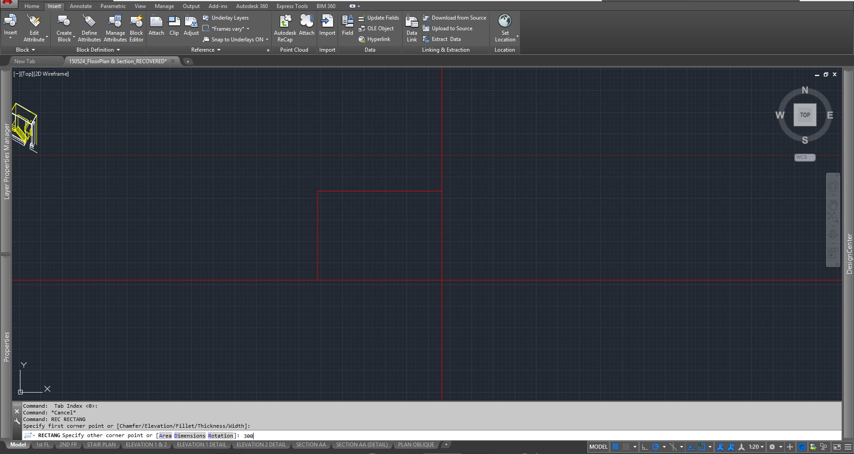
Task: Open the SECTION AA layout tab
Action: click(x=310, y=444)
